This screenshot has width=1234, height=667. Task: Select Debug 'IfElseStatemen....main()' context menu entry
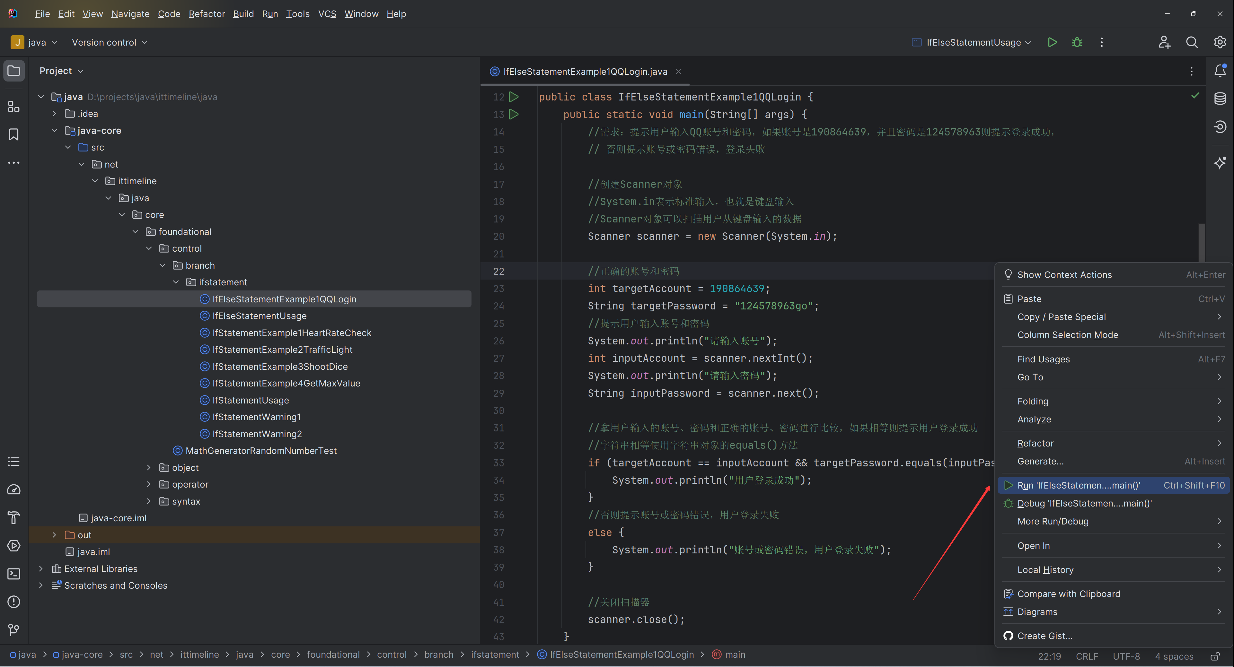[1113, 503]
